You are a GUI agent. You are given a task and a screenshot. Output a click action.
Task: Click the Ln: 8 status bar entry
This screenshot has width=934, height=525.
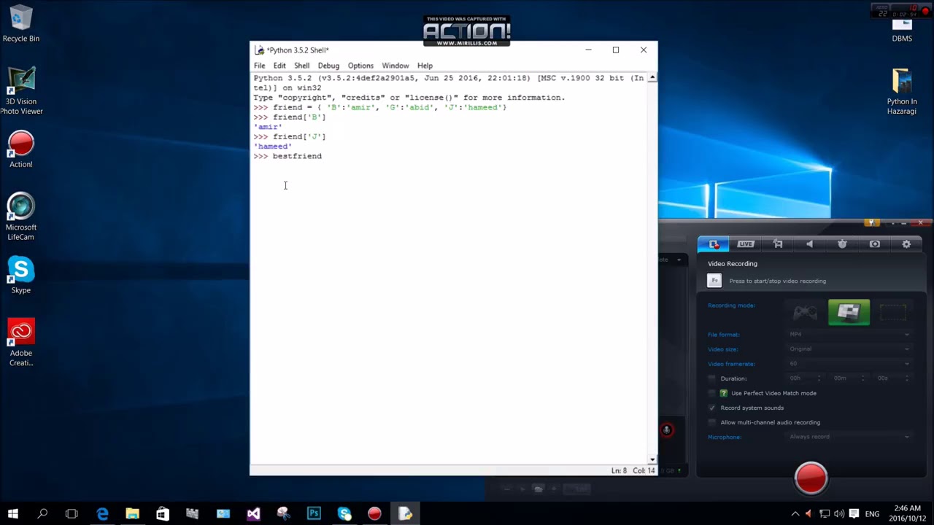tap(619, 470)
